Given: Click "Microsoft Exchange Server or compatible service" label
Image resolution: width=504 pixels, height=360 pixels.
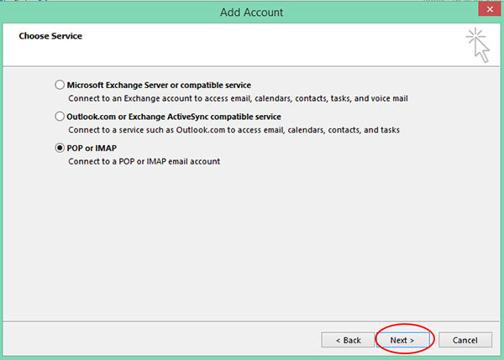Looking at the screenshot, I should tap(159, 85).
